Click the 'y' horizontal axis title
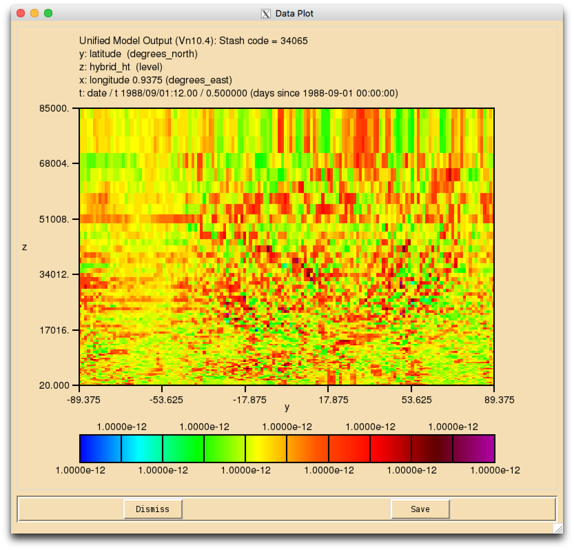Screen dimensions: 574x550 (287, 408)
